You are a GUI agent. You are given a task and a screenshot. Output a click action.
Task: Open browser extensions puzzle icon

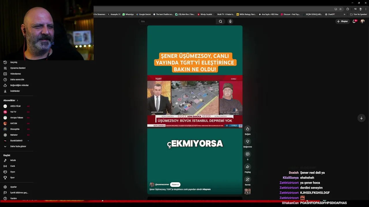(348, 9)
